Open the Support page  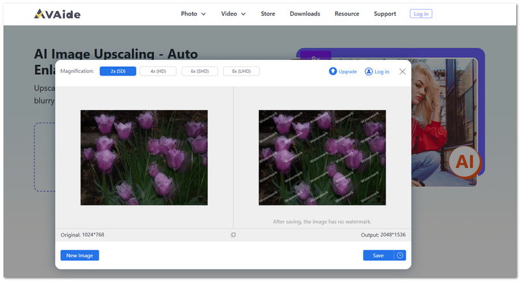385,14
